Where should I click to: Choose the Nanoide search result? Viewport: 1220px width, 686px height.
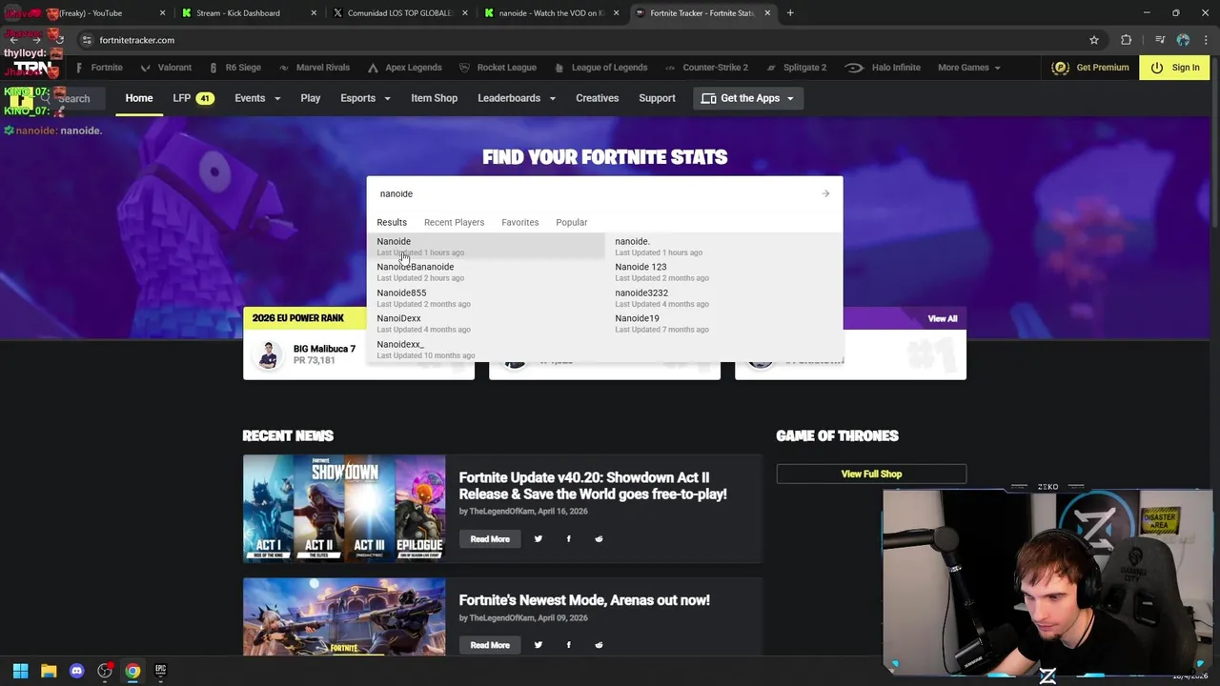tap(486, 246)
